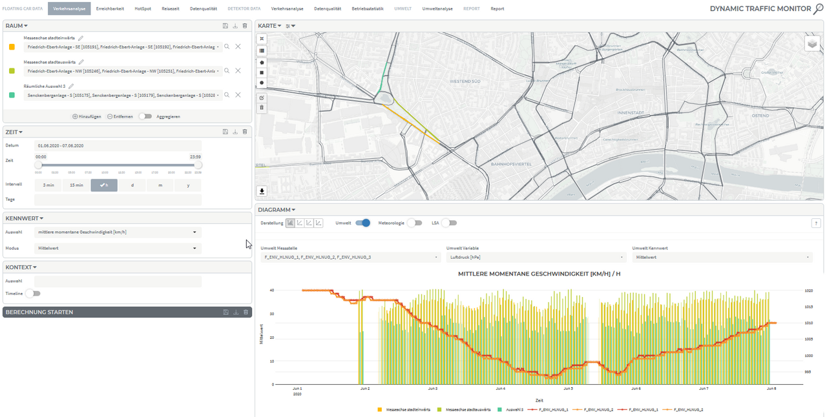Turn off the Umwelt toggle

(x=363, y=223)
